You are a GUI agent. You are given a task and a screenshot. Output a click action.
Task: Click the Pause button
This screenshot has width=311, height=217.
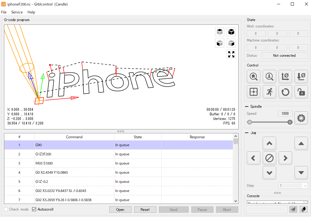202,209
